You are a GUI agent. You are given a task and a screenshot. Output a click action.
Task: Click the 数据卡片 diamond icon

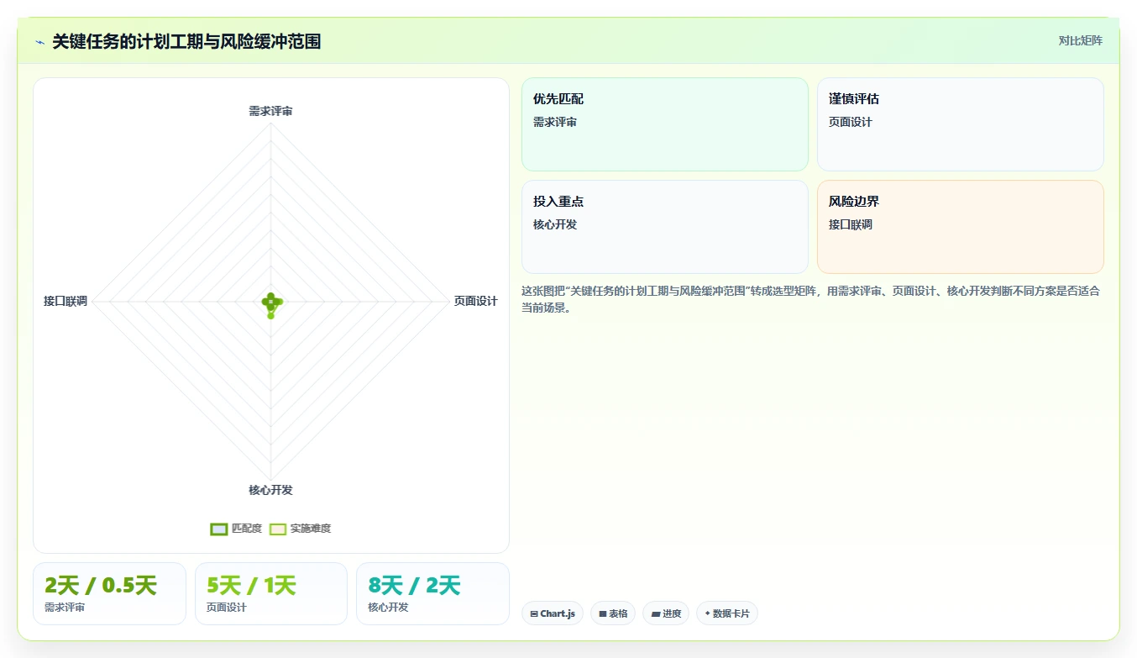coord(707,613)
